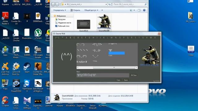Click the Nick text input field
The width and height of the screenshot is (198, 111).
(103, 75)
